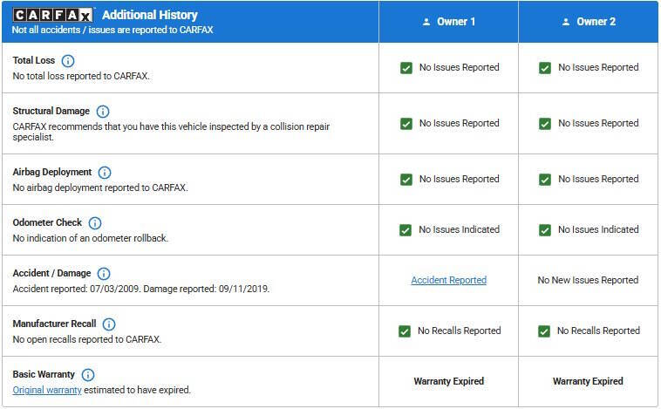661x409 pixels.
Task: Open the Accident Reported link
Action: [448, 281]
